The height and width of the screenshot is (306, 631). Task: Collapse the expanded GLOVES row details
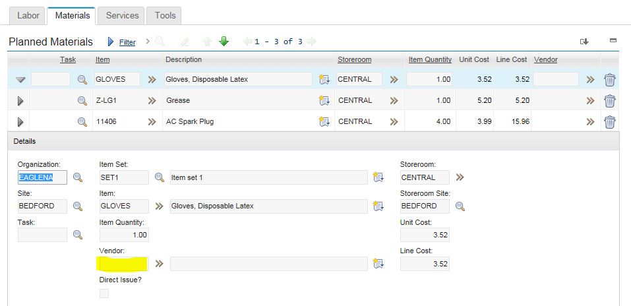(x=20, y=80)
